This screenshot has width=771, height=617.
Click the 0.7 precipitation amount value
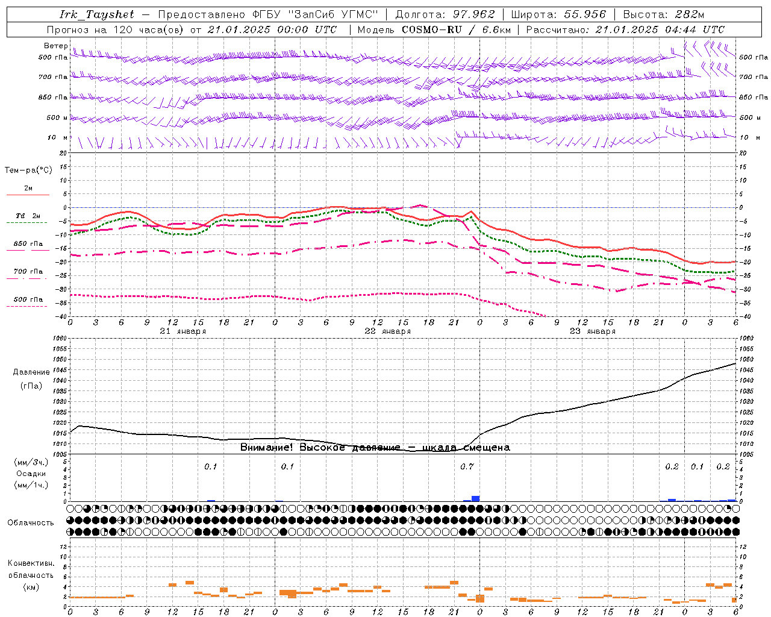point(467,467)
